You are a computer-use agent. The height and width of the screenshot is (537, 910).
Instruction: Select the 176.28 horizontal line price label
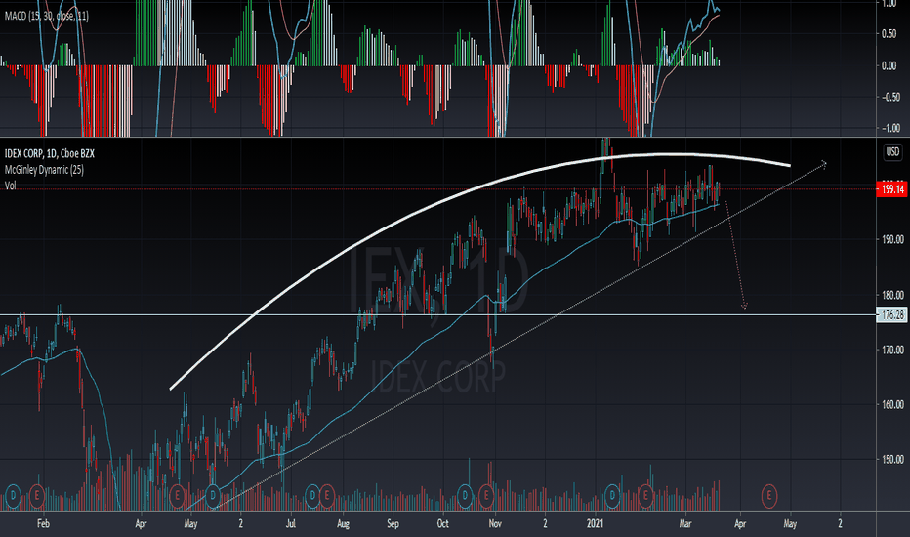tap(892, 315)
